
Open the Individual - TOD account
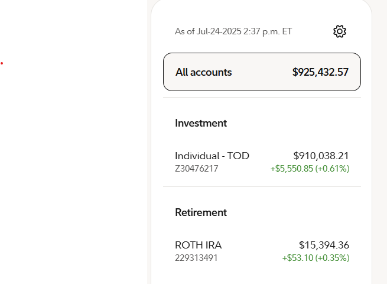262,162
